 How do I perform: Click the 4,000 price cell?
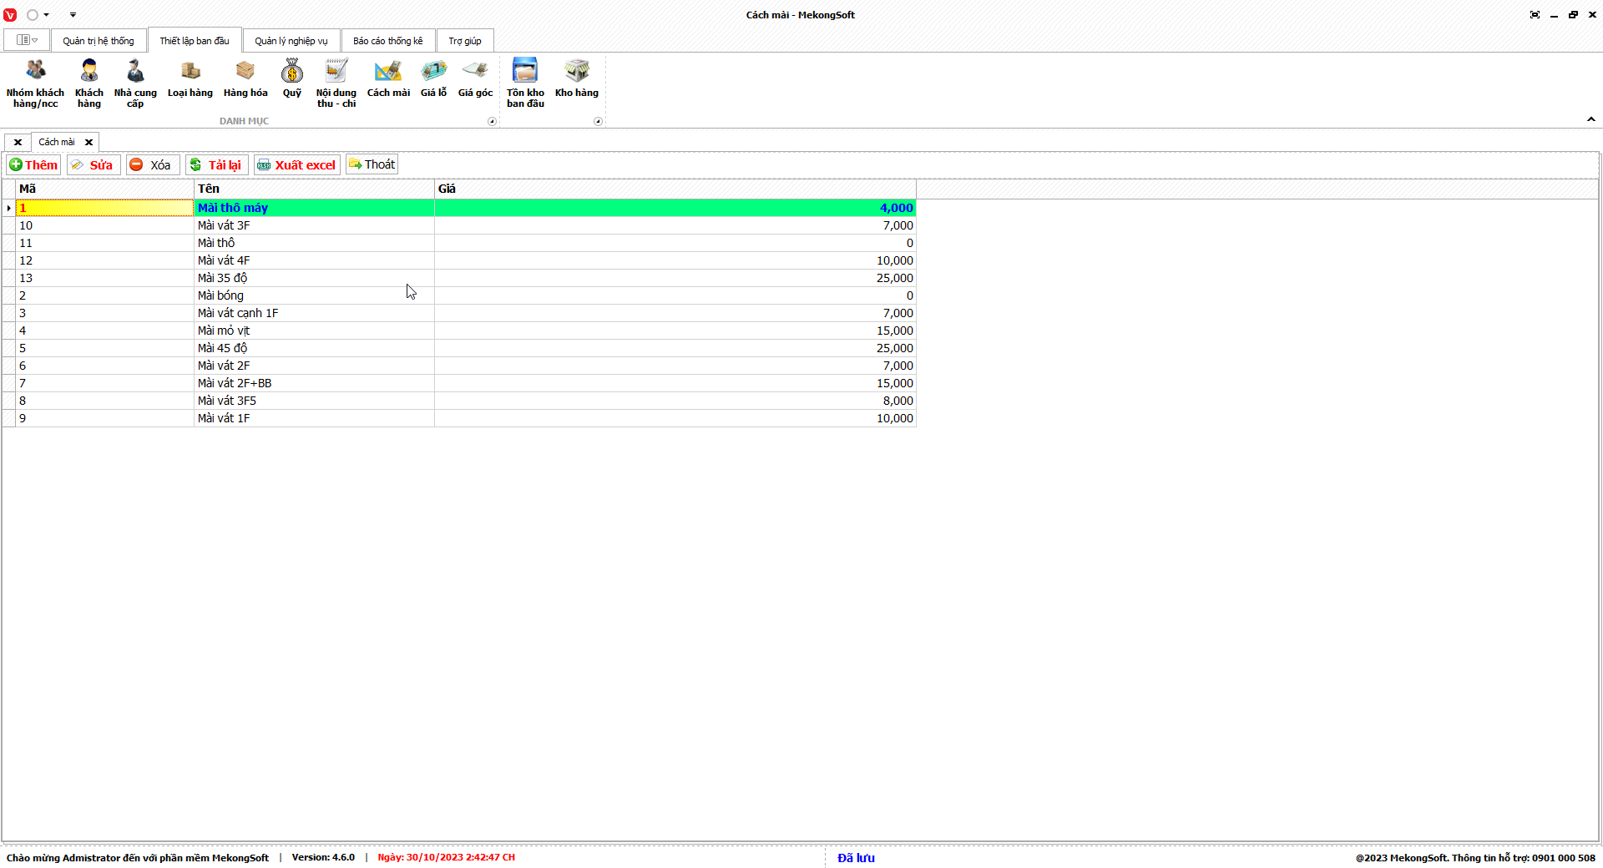pyautogui.click(x=675, y=208)
